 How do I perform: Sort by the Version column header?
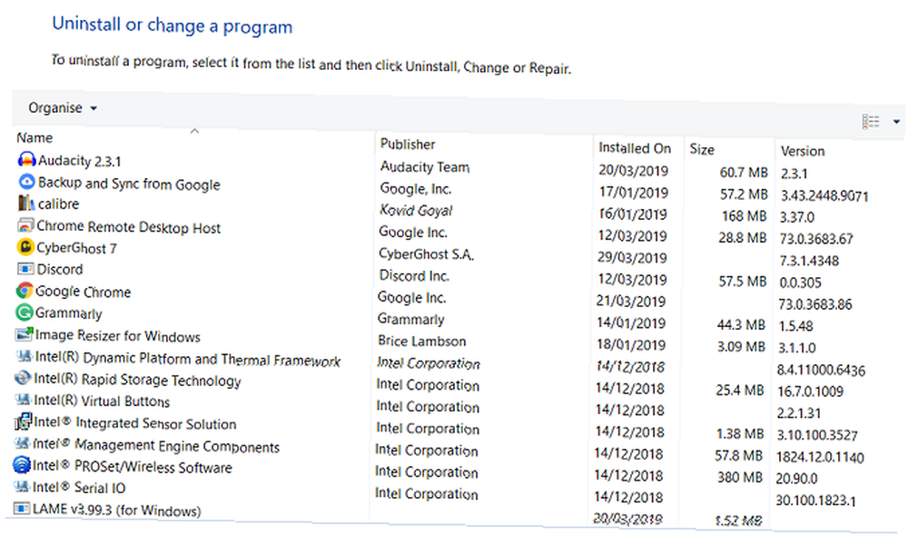(803, 151)
